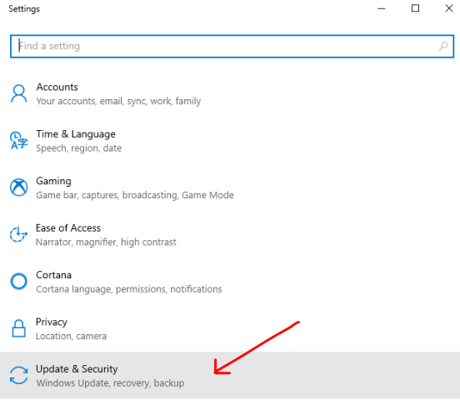Click the Time & Language clock icon
The image size is (460, 415).
(x=19, y=141)
